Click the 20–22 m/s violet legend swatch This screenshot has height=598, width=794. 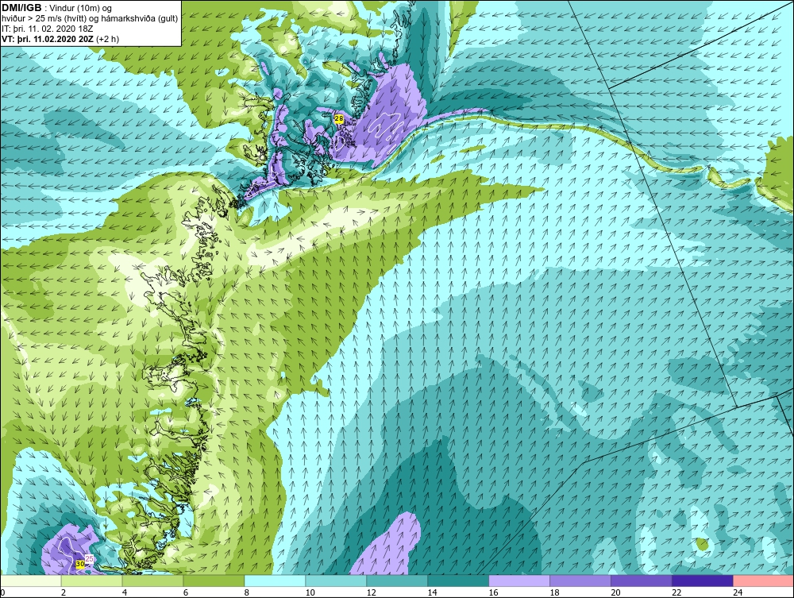click(x=641, y=581)
